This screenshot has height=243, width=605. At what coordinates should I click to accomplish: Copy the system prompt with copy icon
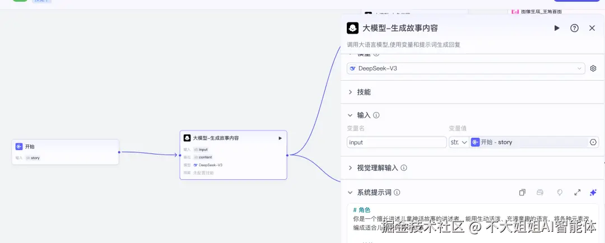(522, 193)
